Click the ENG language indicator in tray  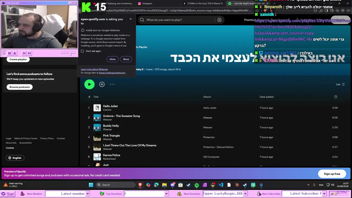click(x=321, y=185)
